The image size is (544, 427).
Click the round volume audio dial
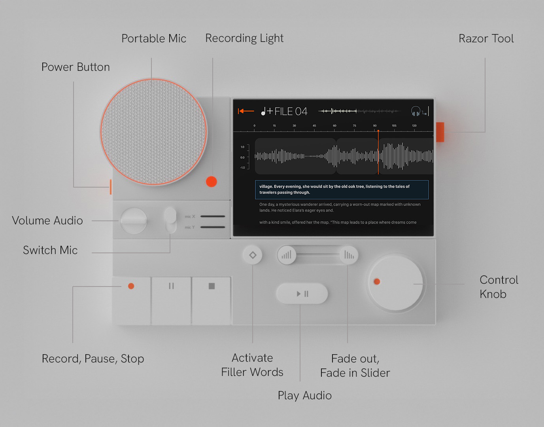(x=134, y=221)
